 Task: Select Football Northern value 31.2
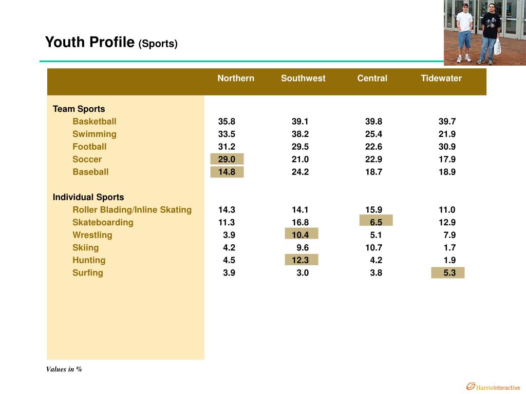(x=227, y=147)
